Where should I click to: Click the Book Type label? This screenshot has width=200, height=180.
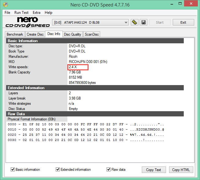(x=17, y=51)
